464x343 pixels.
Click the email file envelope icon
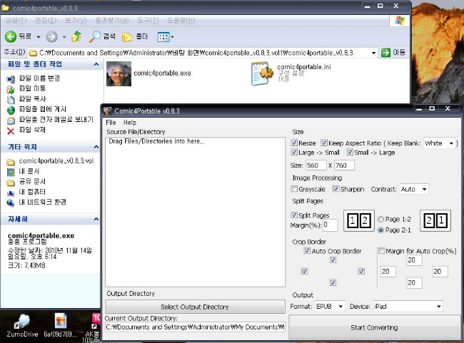(x=11, y=121)
